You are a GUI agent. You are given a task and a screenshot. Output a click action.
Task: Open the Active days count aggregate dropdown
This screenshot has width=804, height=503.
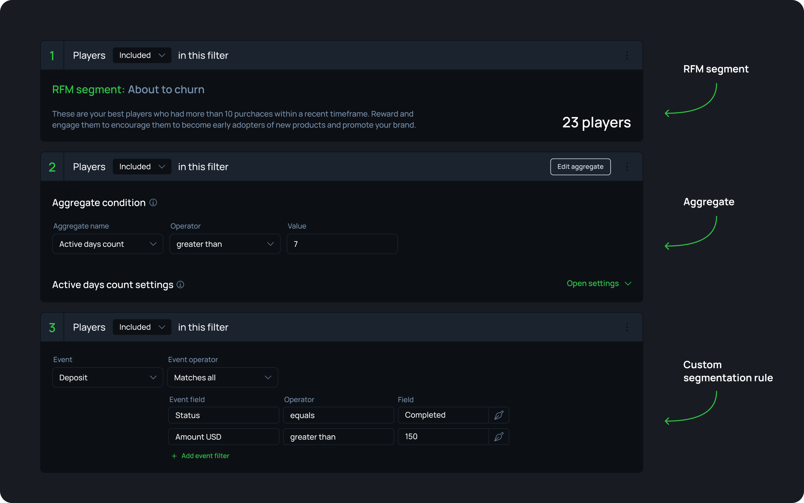pos(108,244)
